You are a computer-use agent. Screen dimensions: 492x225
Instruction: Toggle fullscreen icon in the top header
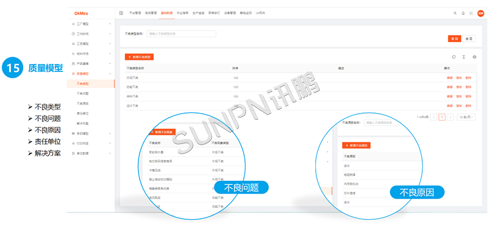click(x=471, y=13)
